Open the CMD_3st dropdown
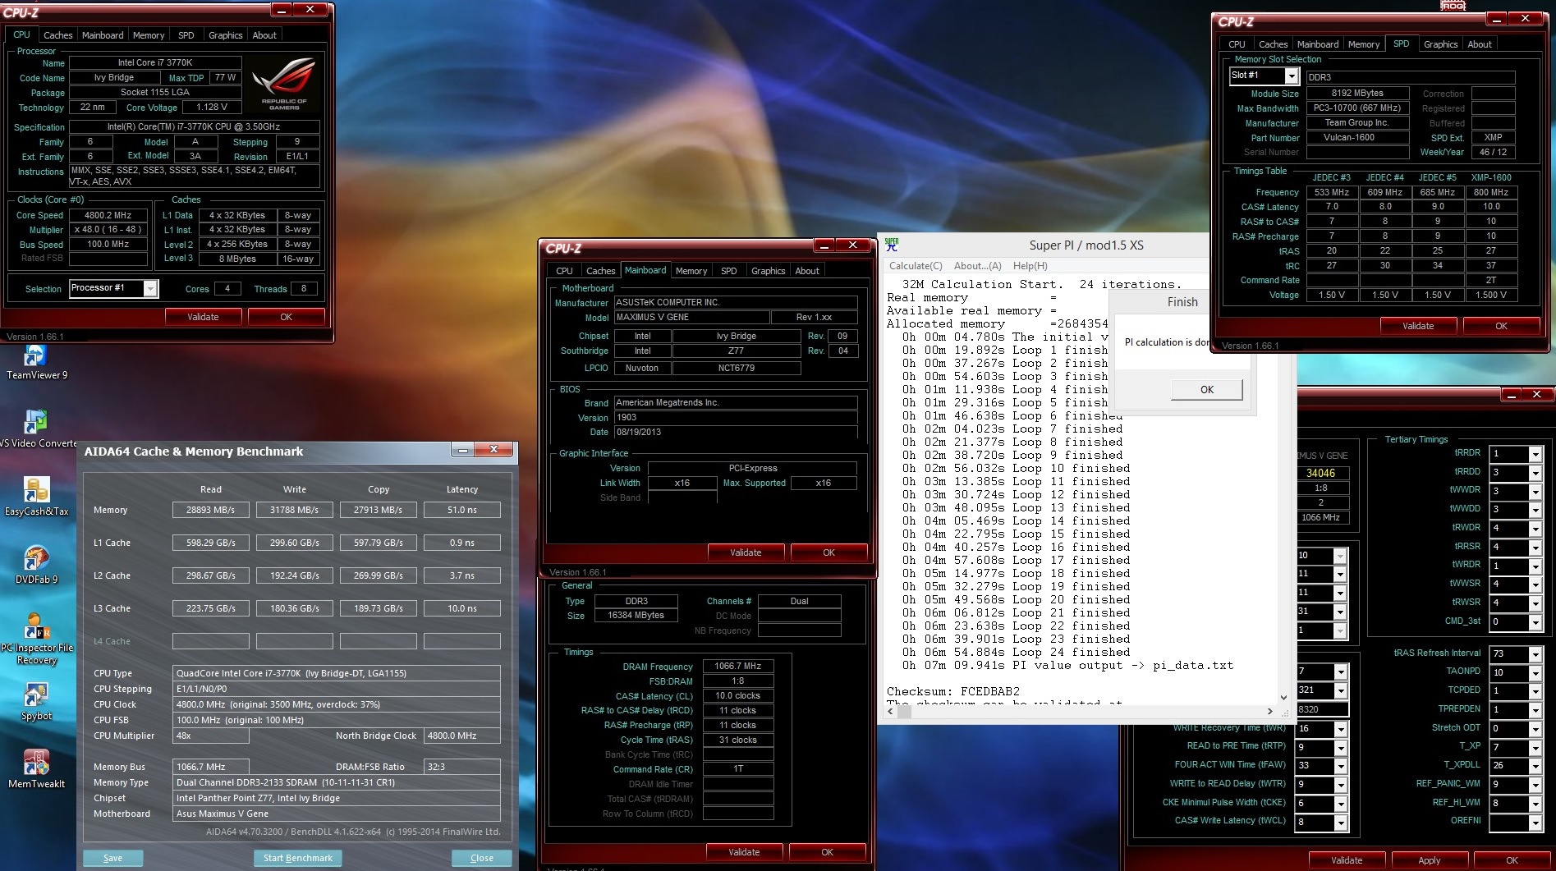 pos(1535,622)
